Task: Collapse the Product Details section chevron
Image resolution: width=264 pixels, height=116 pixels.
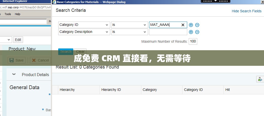Action: tap(14, 74)
